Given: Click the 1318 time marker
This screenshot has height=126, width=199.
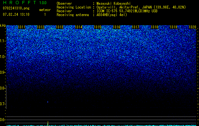Looking at the screenshot, I should point(155,27).
